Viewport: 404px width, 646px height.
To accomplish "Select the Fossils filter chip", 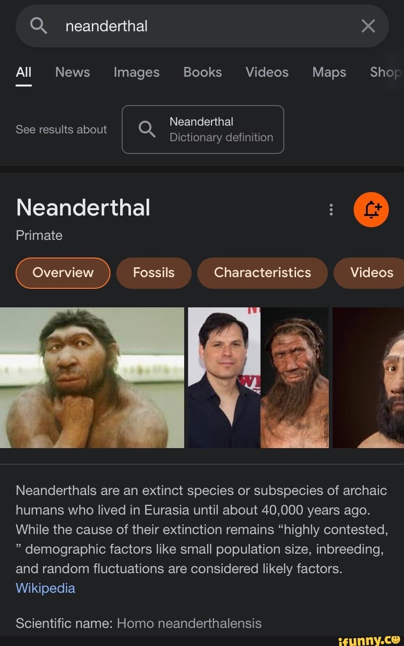I will 153,273.
